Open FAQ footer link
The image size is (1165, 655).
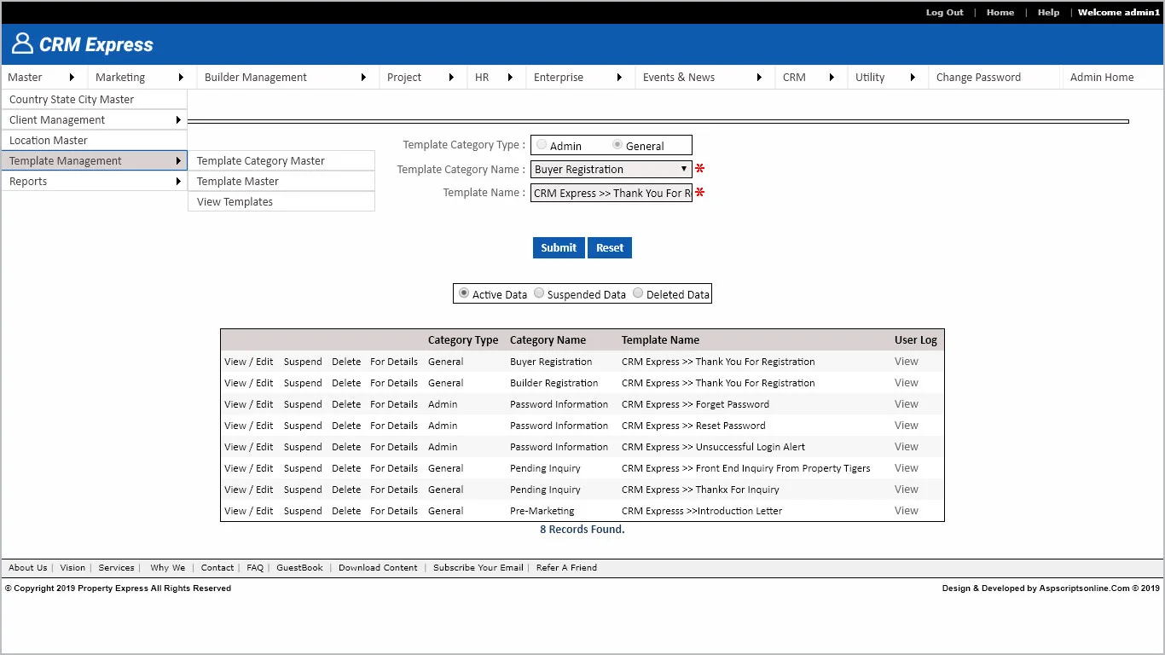(255, 567)
